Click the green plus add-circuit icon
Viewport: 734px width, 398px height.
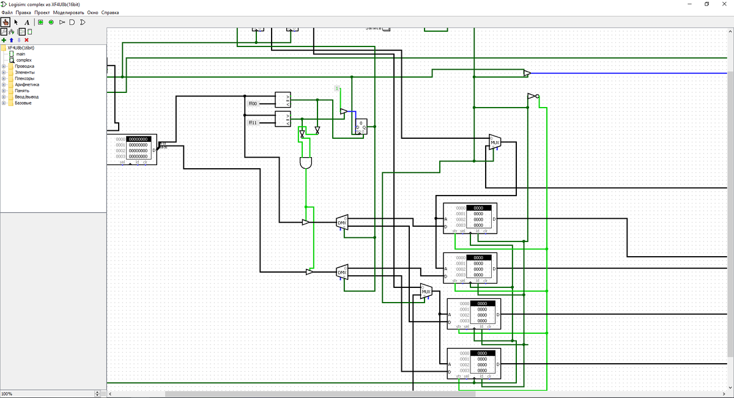point(4,40)
